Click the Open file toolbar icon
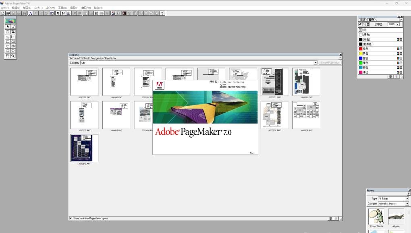The image size is (411, 233). point(8,13)
